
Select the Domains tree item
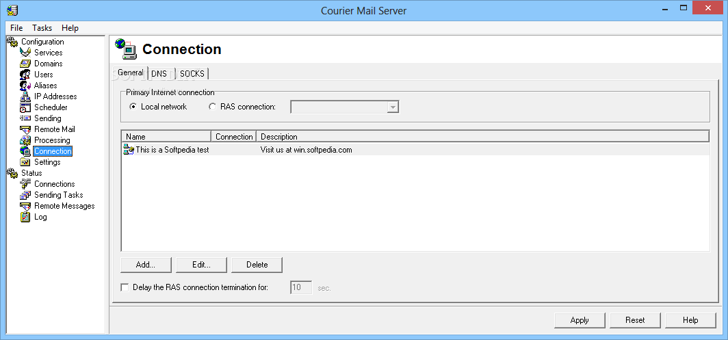[49, 64]
